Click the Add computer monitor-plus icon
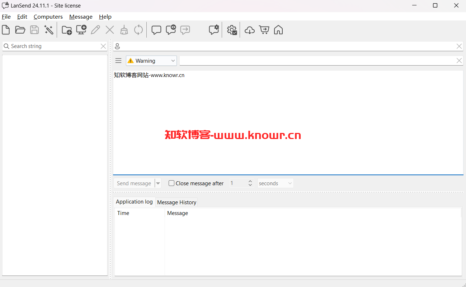This screenshot has width=466, height=287. tap(81, 30)
